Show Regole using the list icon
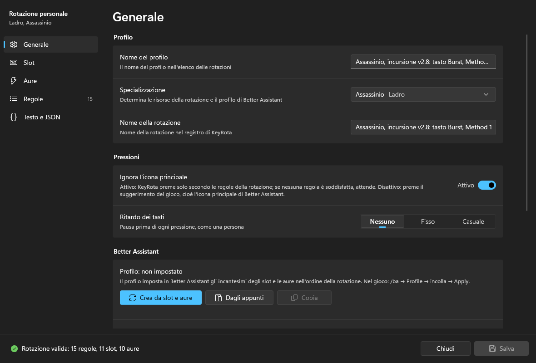536x363 pixels. [x=14, y=98]
